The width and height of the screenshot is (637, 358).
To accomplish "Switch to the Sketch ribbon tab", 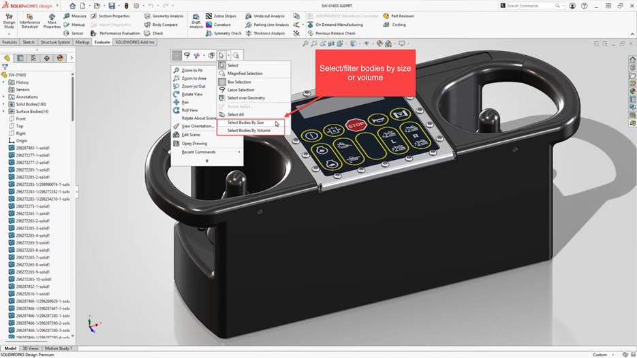I will (29, 42).
